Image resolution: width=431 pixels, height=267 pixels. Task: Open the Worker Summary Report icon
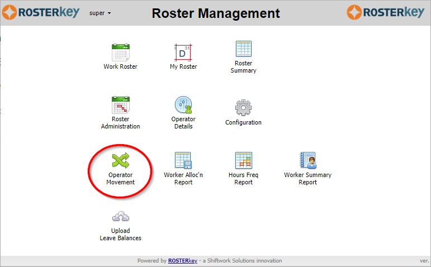[x=308, y=160]
